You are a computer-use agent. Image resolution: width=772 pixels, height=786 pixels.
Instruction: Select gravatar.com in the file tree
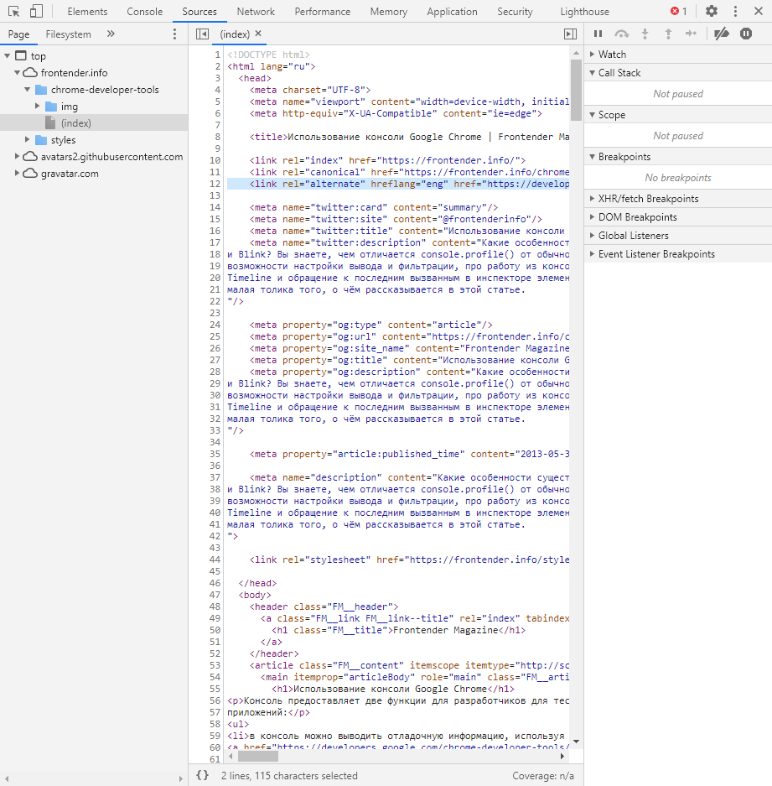click(x=70, y=174)
